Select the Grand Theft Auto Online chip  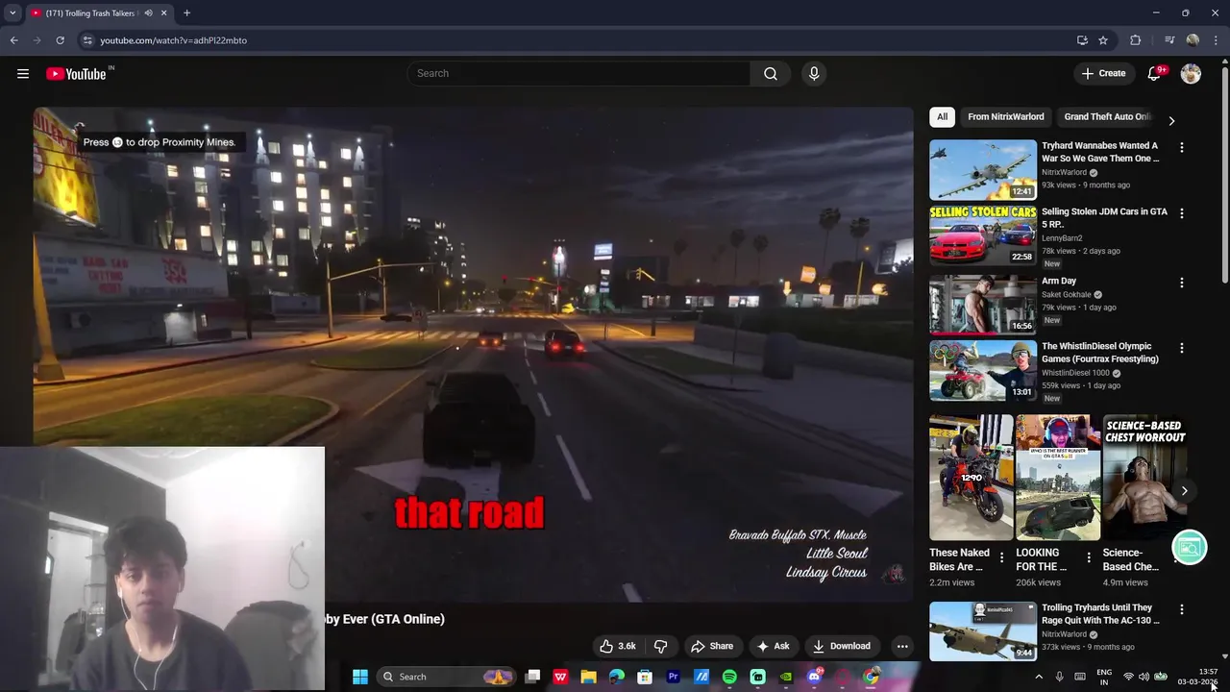(1107, 117)
